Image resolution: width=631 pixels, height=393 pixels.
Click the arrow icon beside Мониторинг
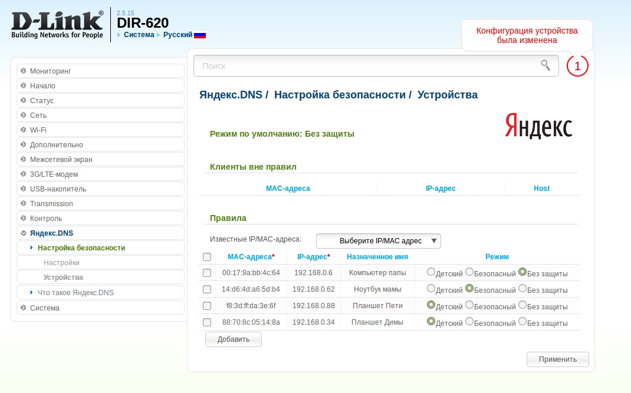coord(23,71)
